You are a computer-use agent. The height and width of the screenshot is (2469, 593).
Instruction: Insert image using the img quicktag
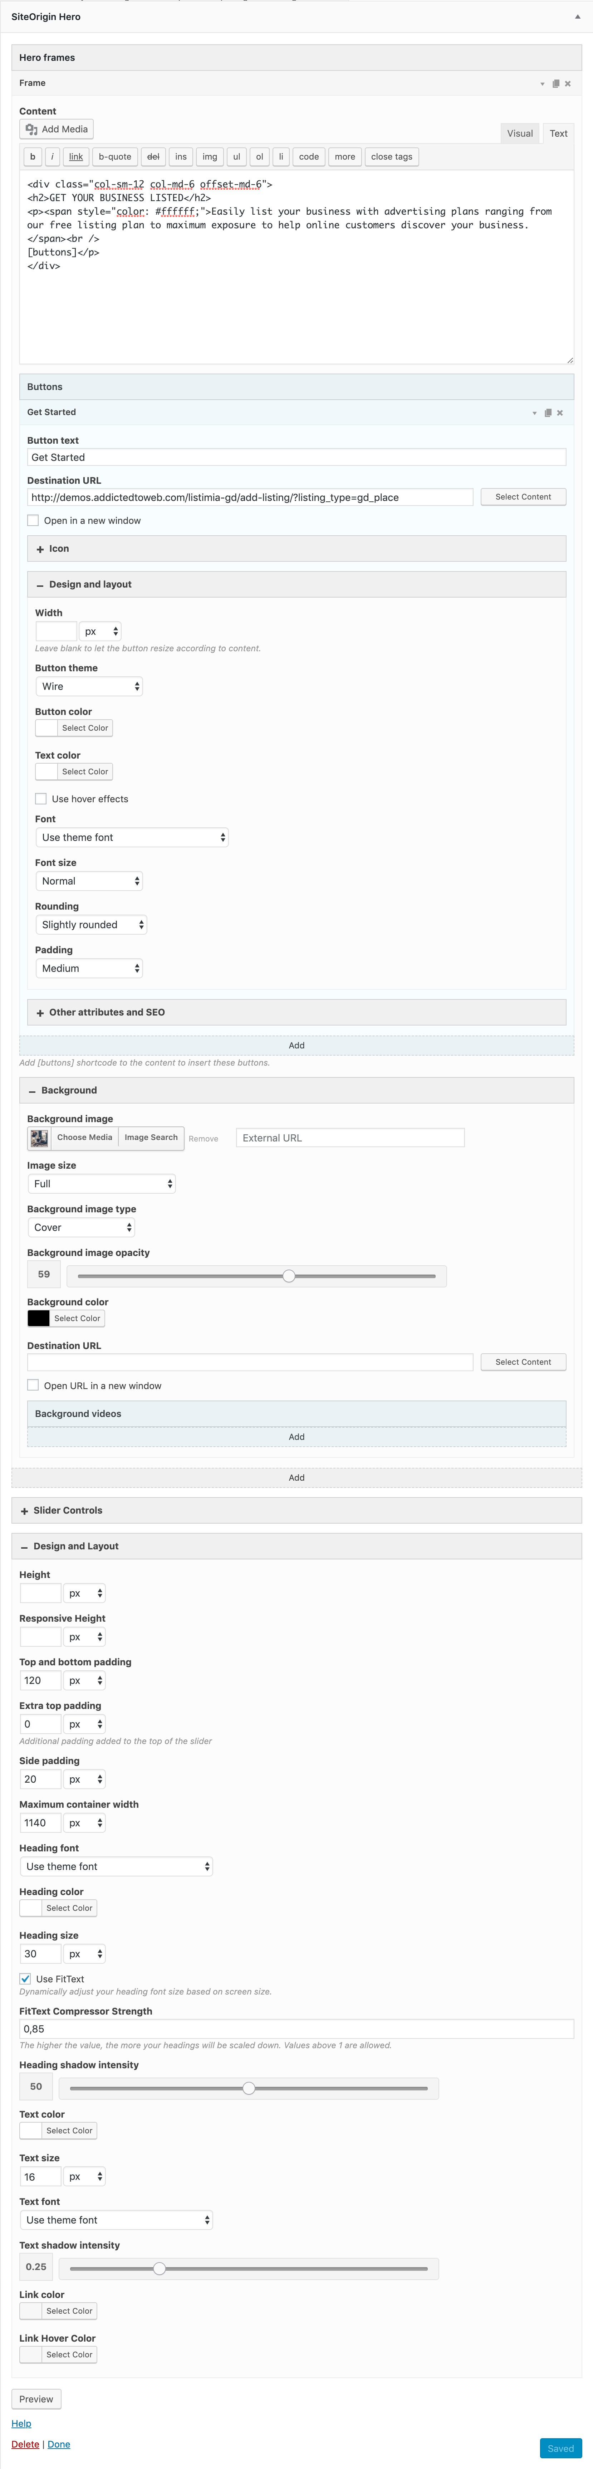tap(210, 157)
